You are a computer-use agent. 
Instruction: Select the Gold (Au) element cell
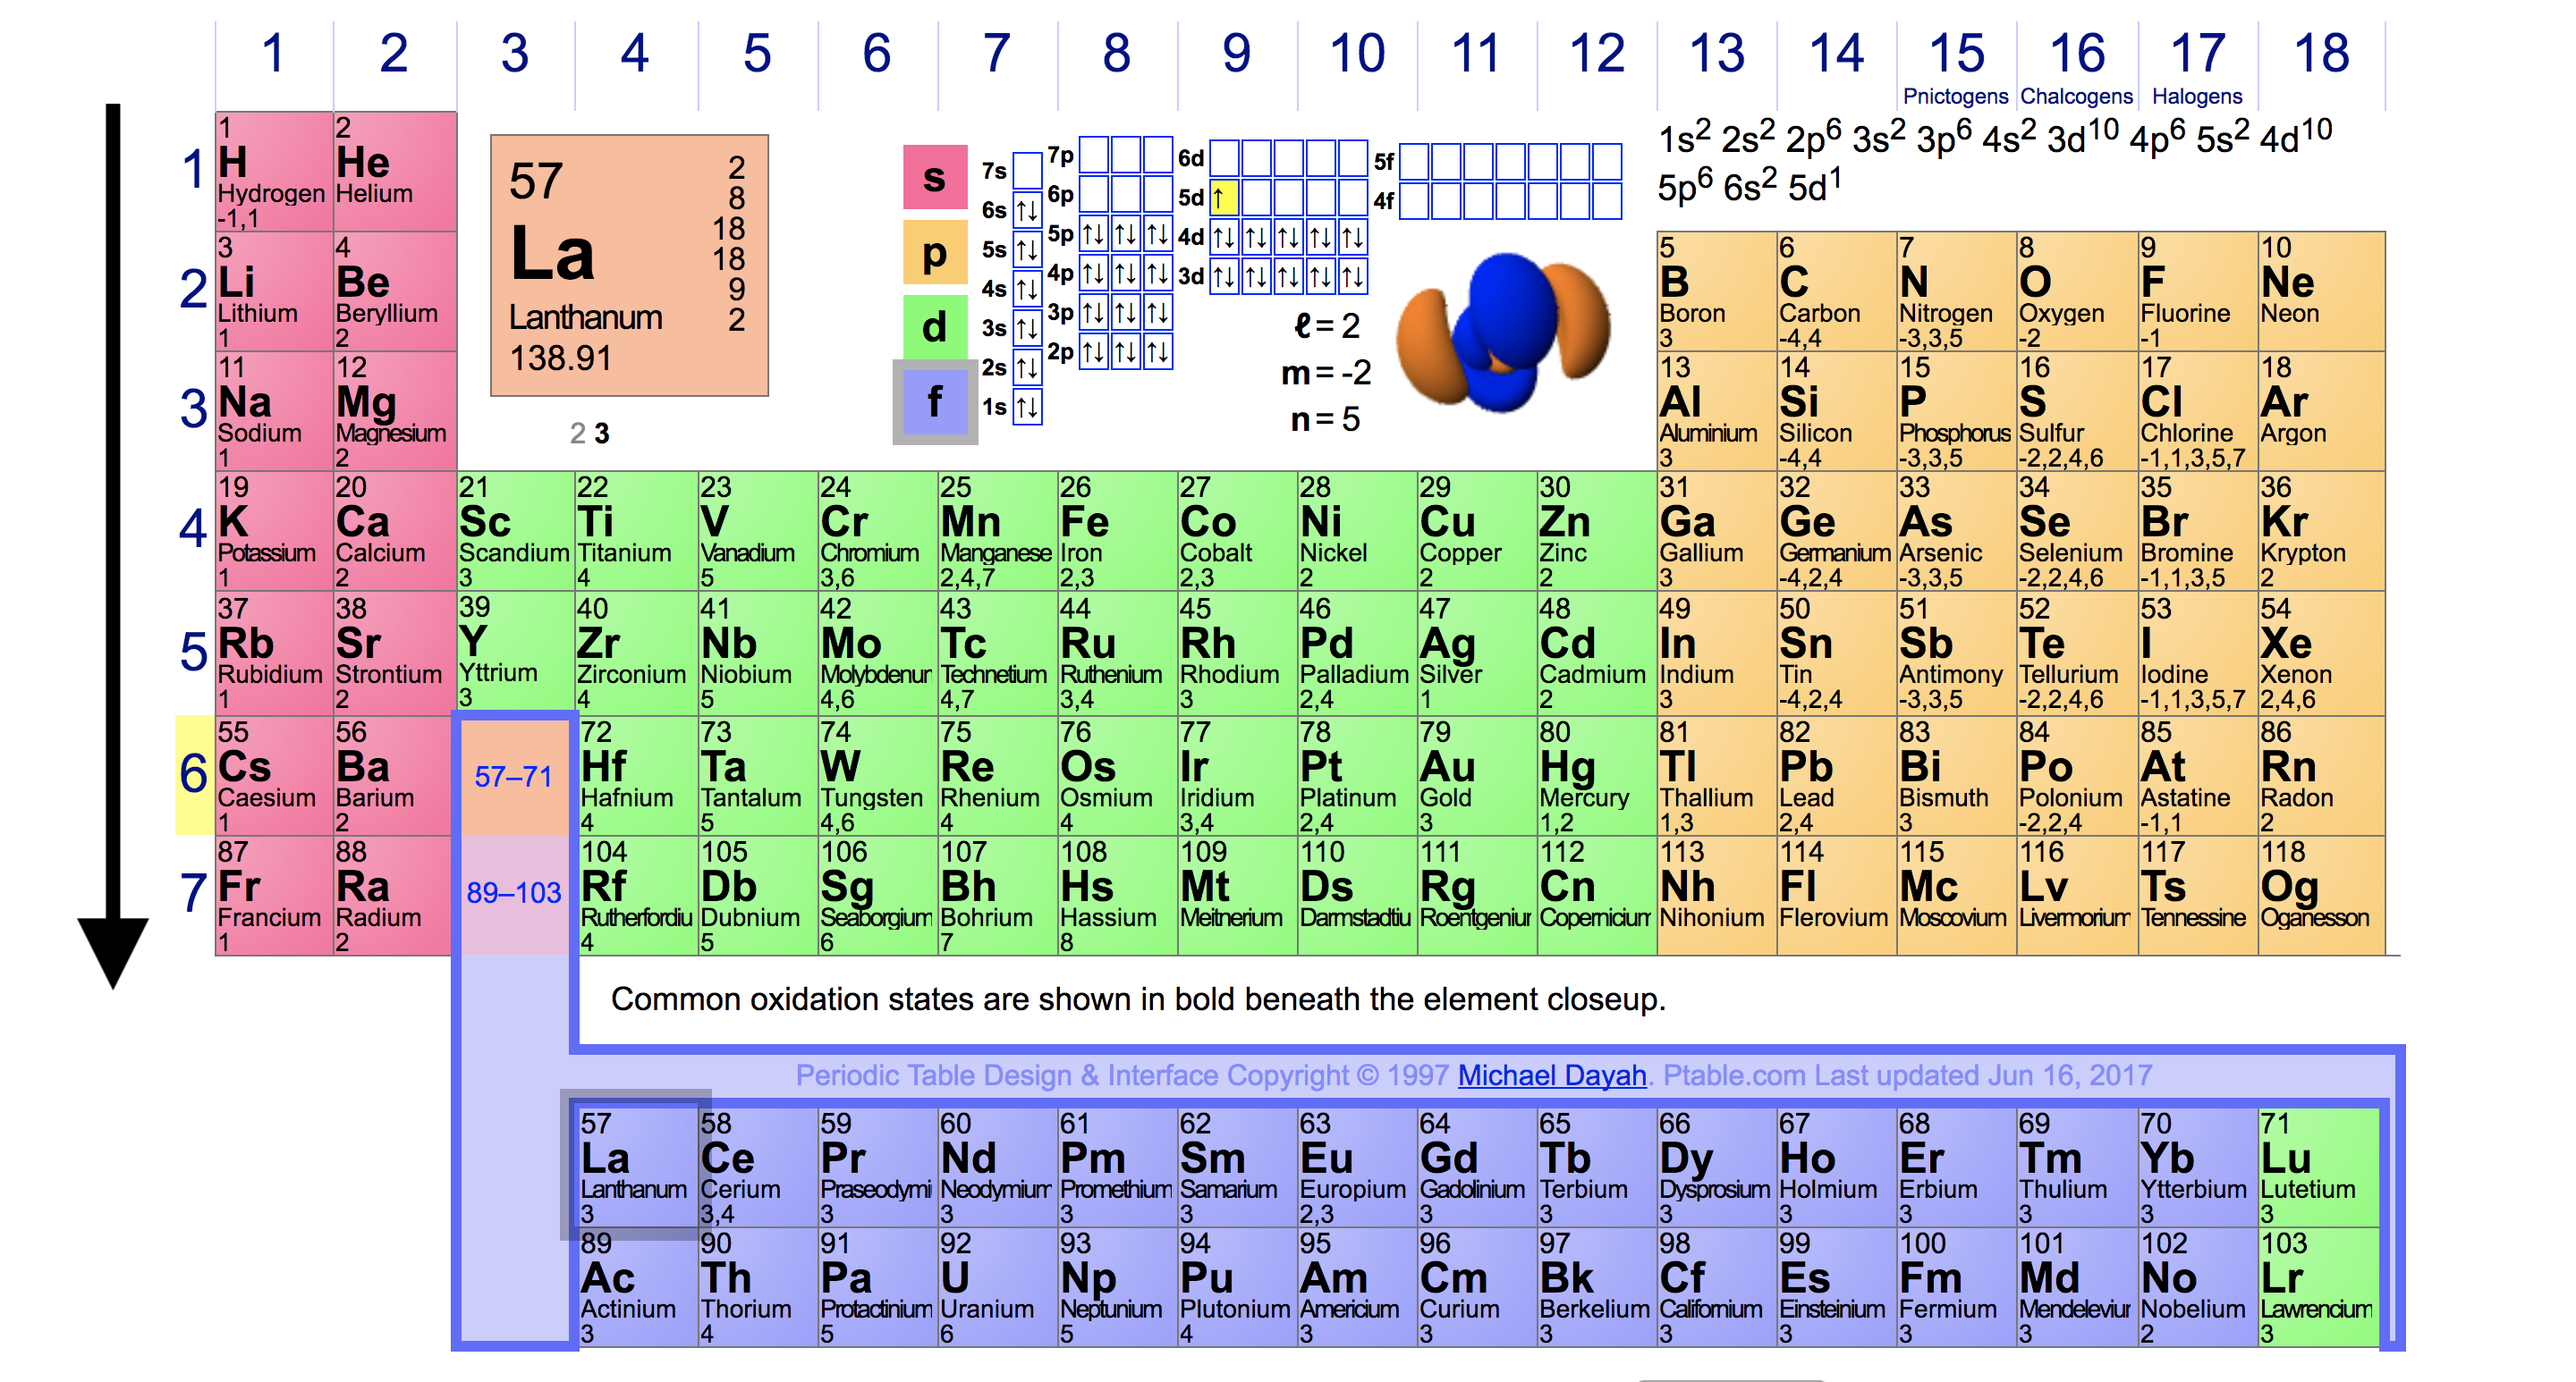point(1477,775)
